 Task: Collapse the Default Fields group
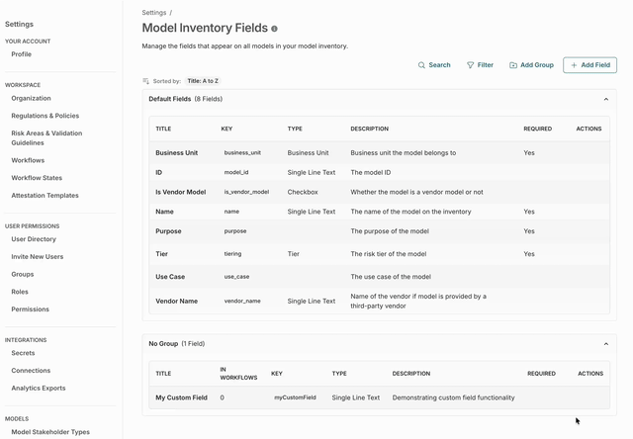click(606, 99)
